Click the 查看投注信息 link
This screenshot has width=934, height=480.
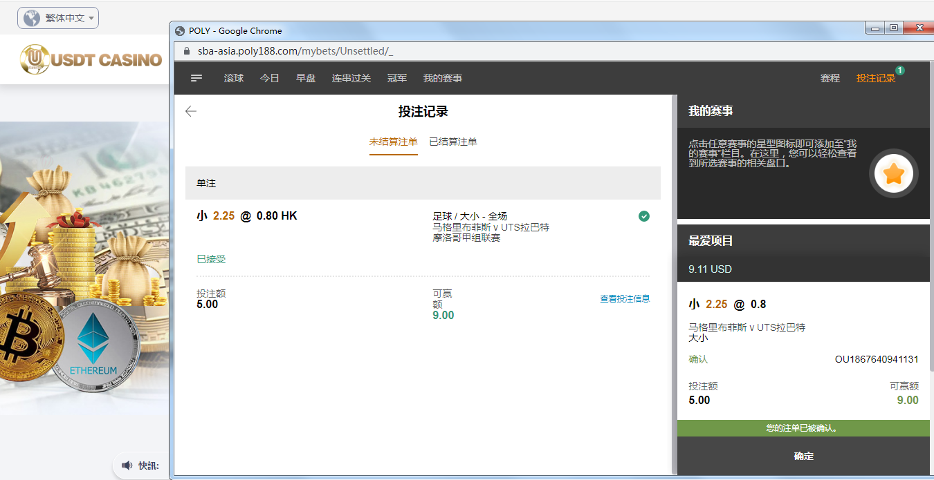(x=625, y=299)
